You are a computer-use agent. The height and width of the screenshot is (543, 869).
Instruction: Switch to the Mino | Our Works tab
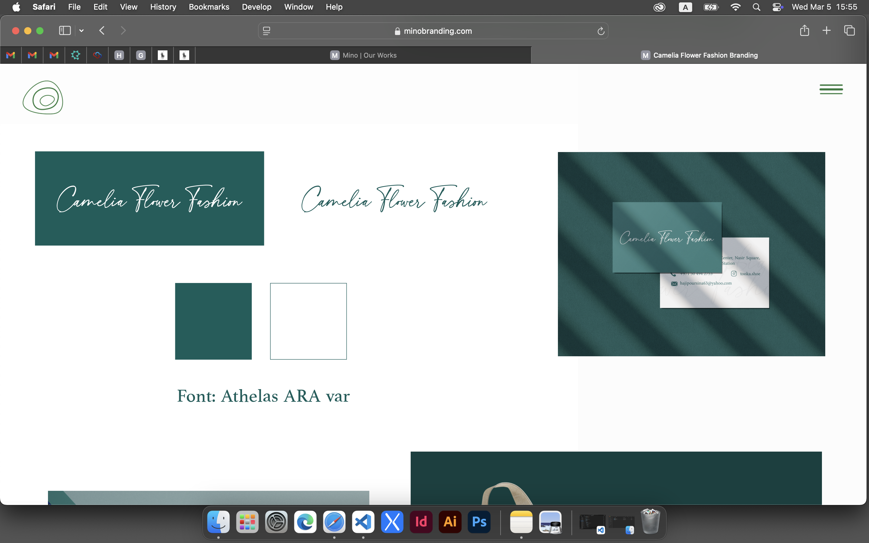click(363, 55)
